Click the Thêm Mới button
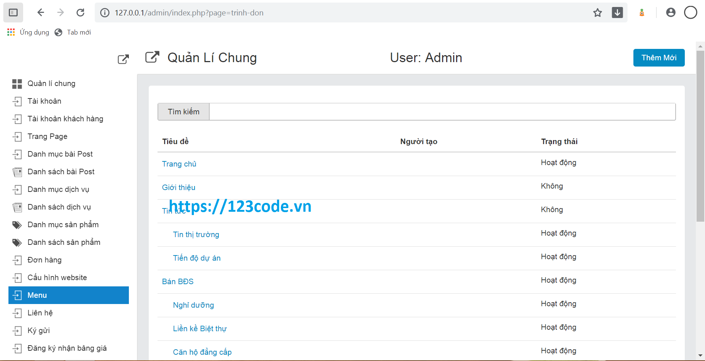The image size is (705, 361). click(658, 58)
